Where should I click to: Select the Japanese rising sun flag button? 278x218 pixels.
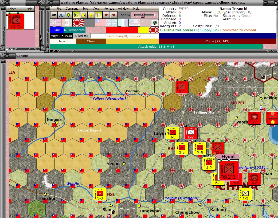tap(78, 23)
